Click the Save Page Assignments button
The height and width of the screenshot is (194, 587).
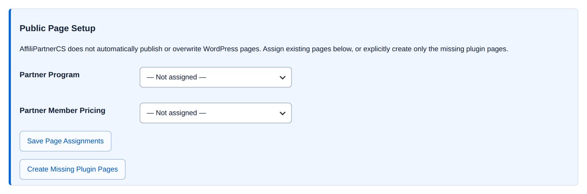(x=65, y=141)
